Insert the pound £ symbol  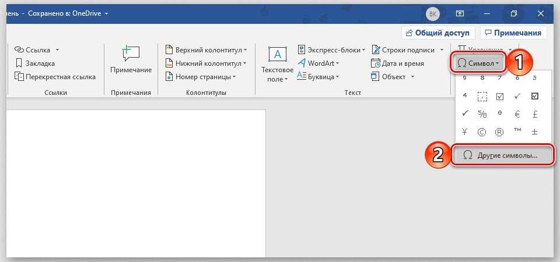535,114
